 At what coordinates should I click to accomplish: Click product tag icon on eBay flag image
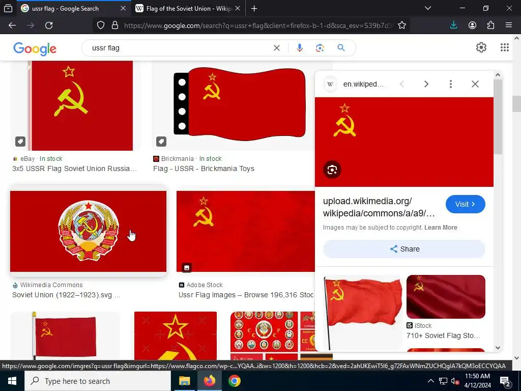20,142
